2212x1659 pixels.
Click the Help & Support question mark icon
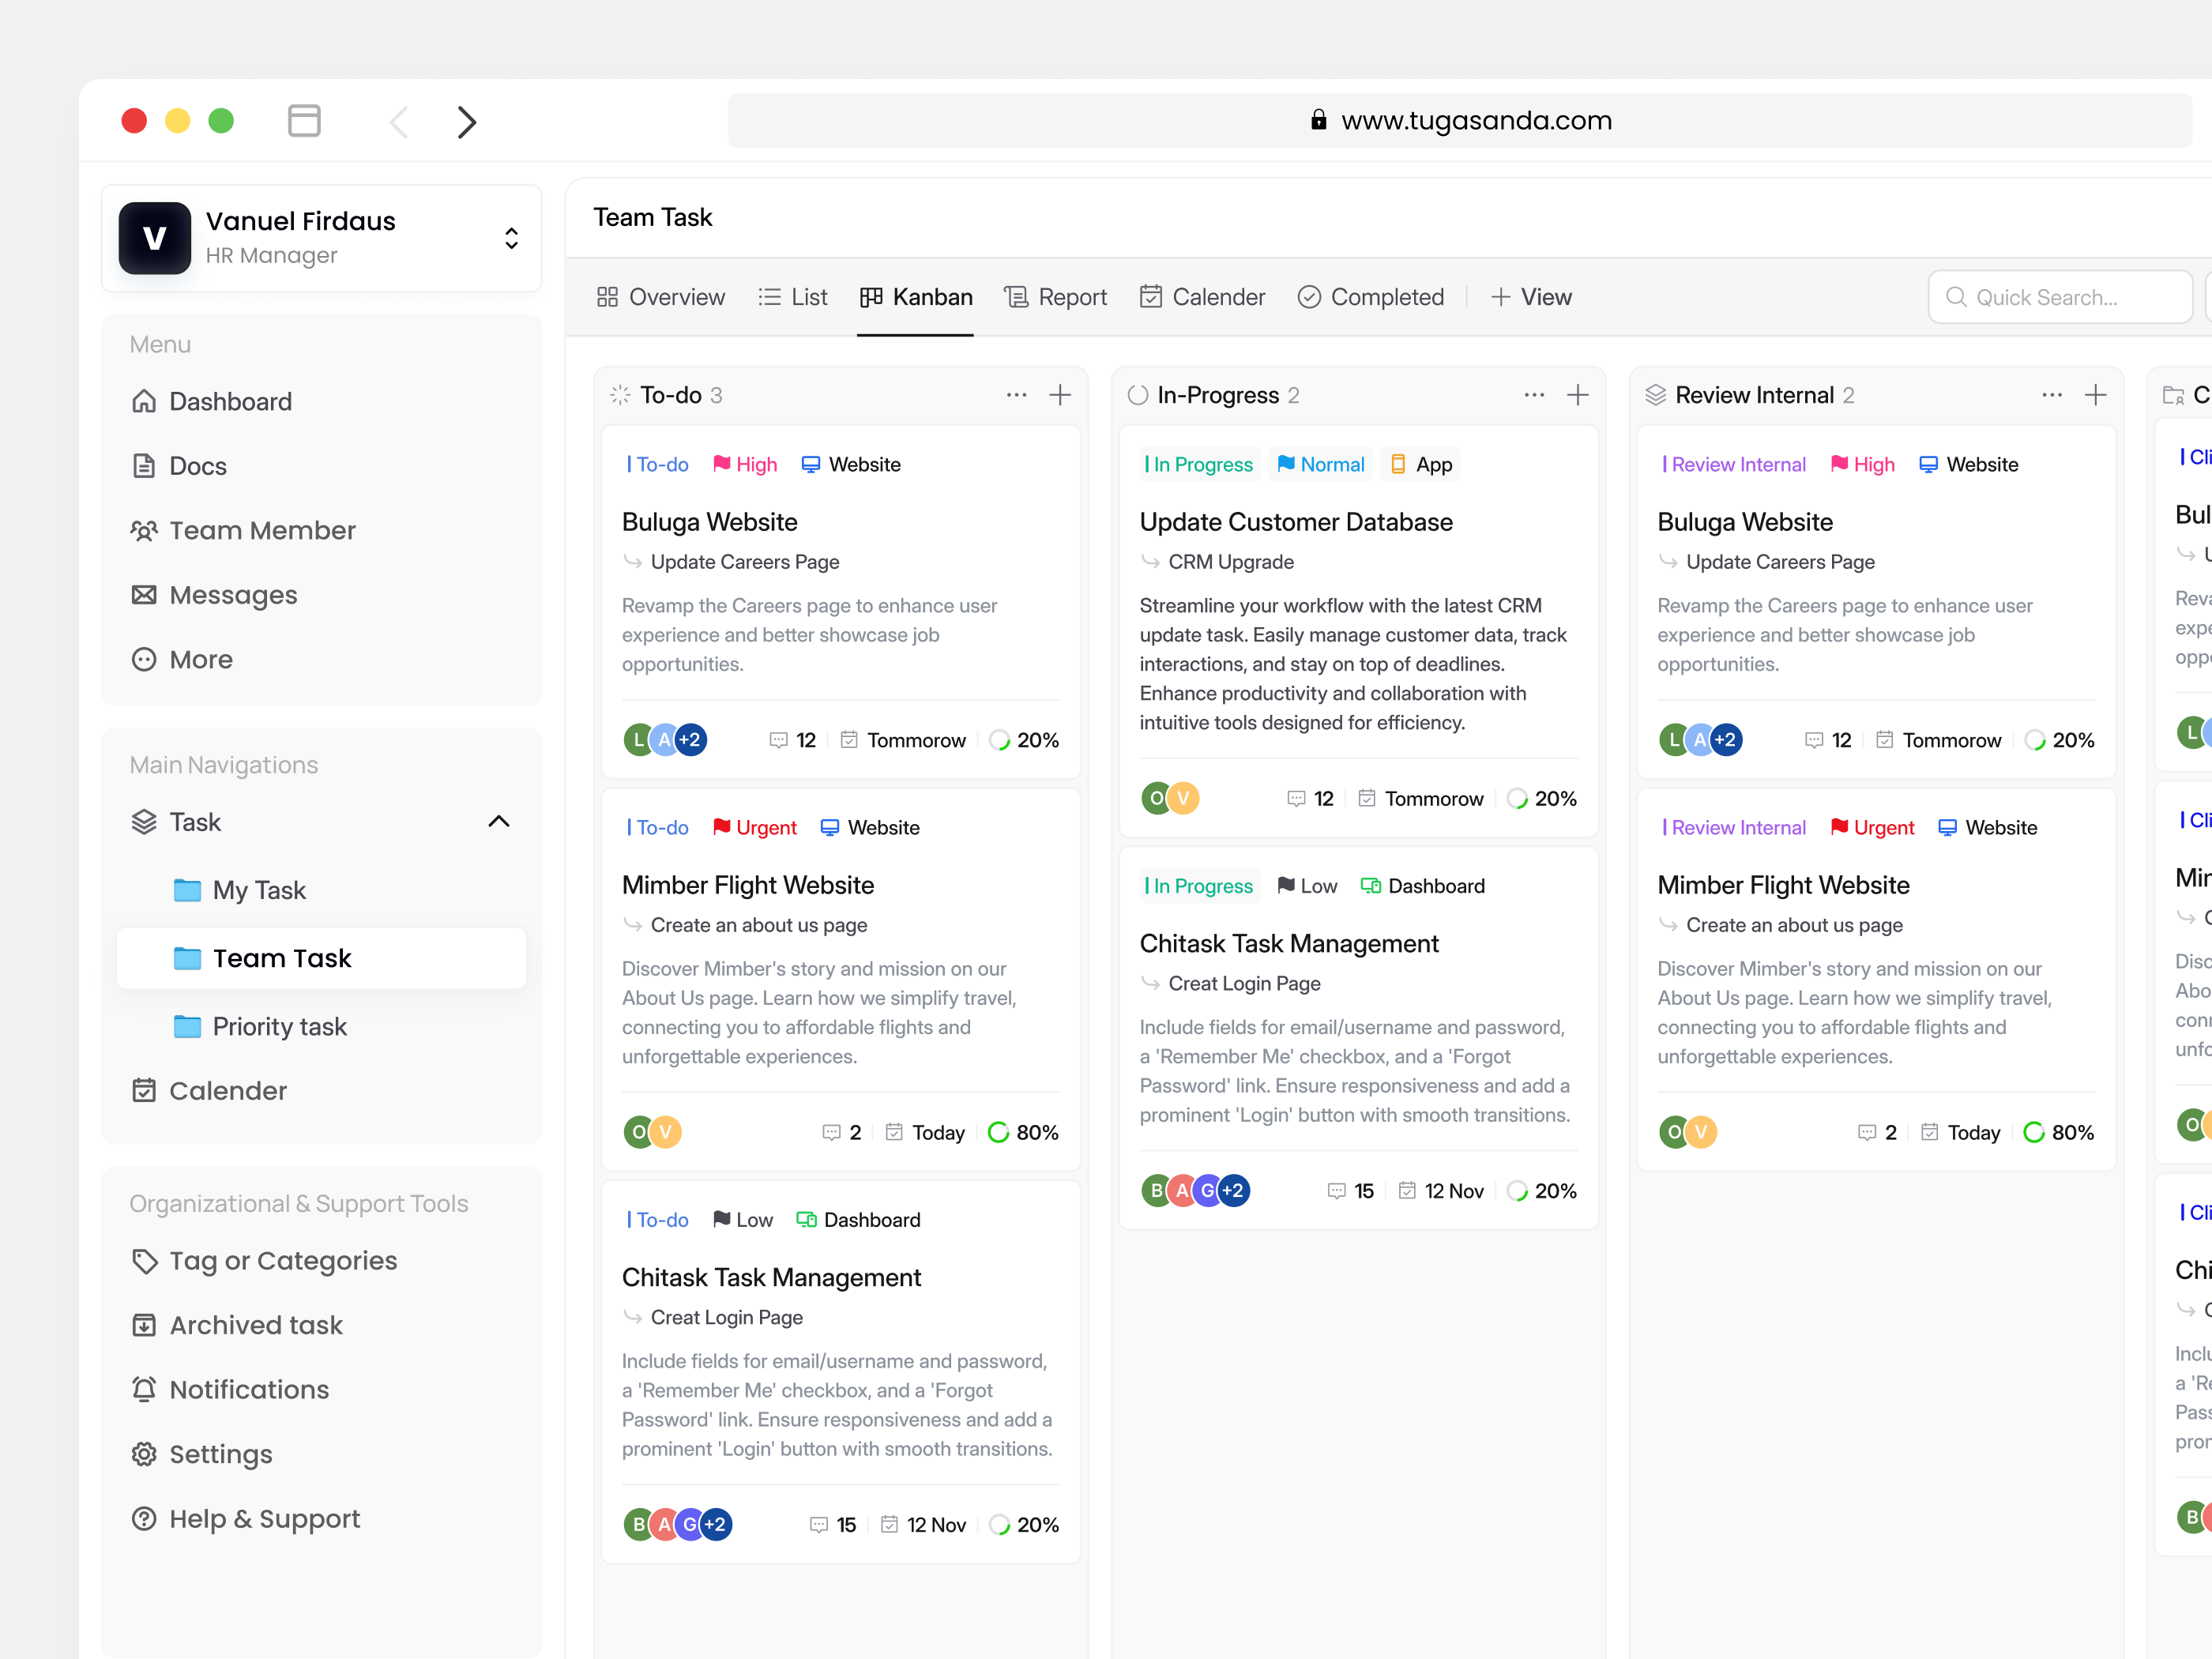[x=145, y=1518]
